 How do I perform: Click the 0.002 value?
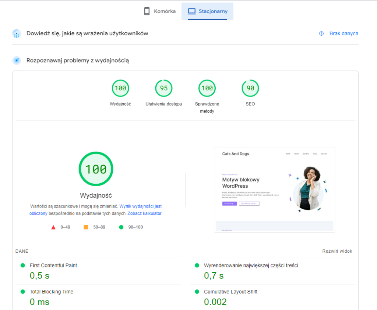pyautogui.click(x=215, y=302)
